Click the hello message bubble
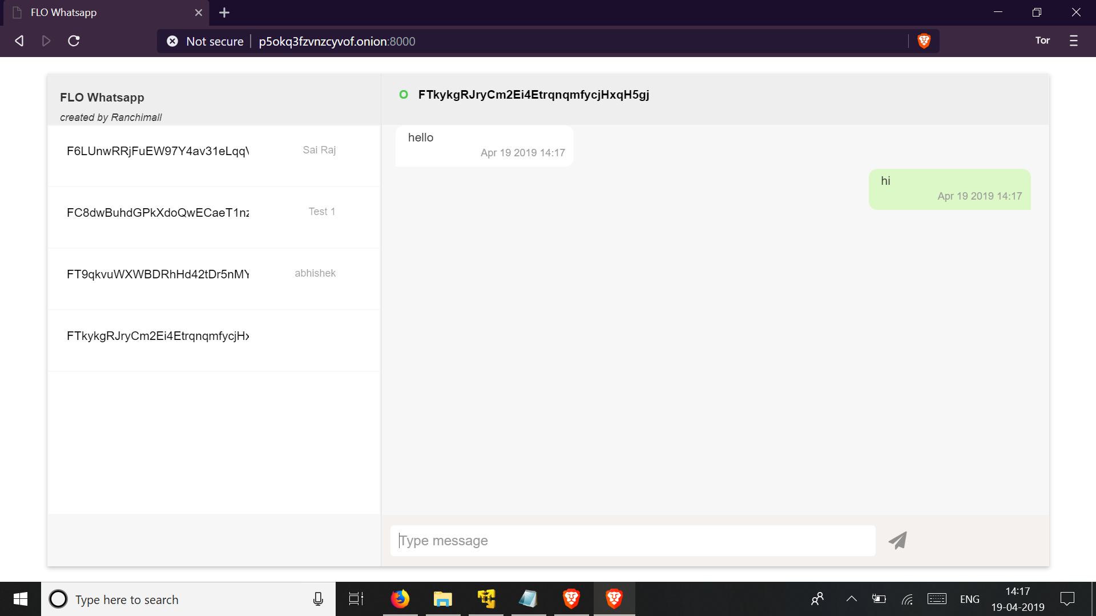The image size is (1096, 616). click(x=484, y=145)
